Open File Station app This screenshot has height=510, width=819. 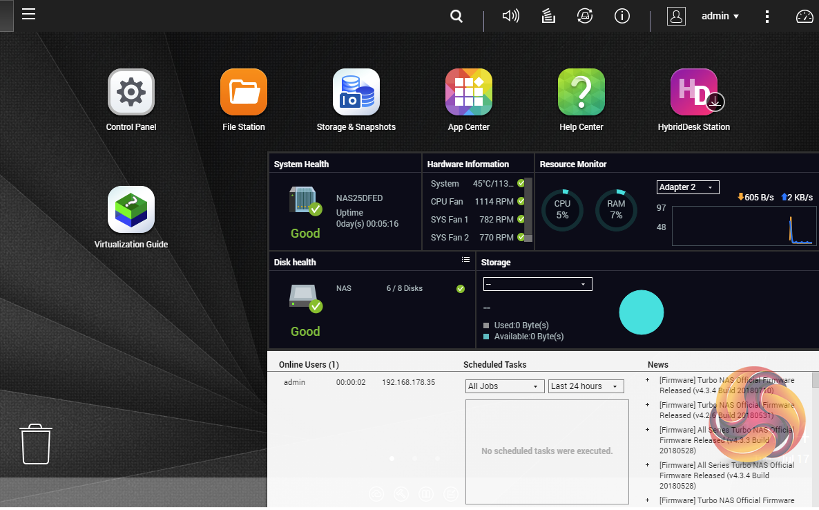[x=243, y=100]
